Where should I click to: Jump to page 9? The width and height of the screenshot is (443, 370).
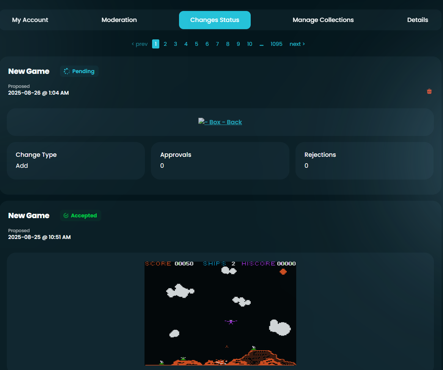pos(238,44)
